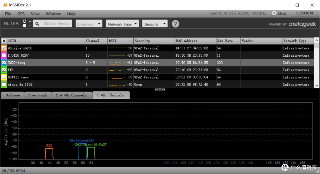Click the Open security cell of midea_da_1152
This screenshot has height=174, width=320.
click(x=154, y=84)
